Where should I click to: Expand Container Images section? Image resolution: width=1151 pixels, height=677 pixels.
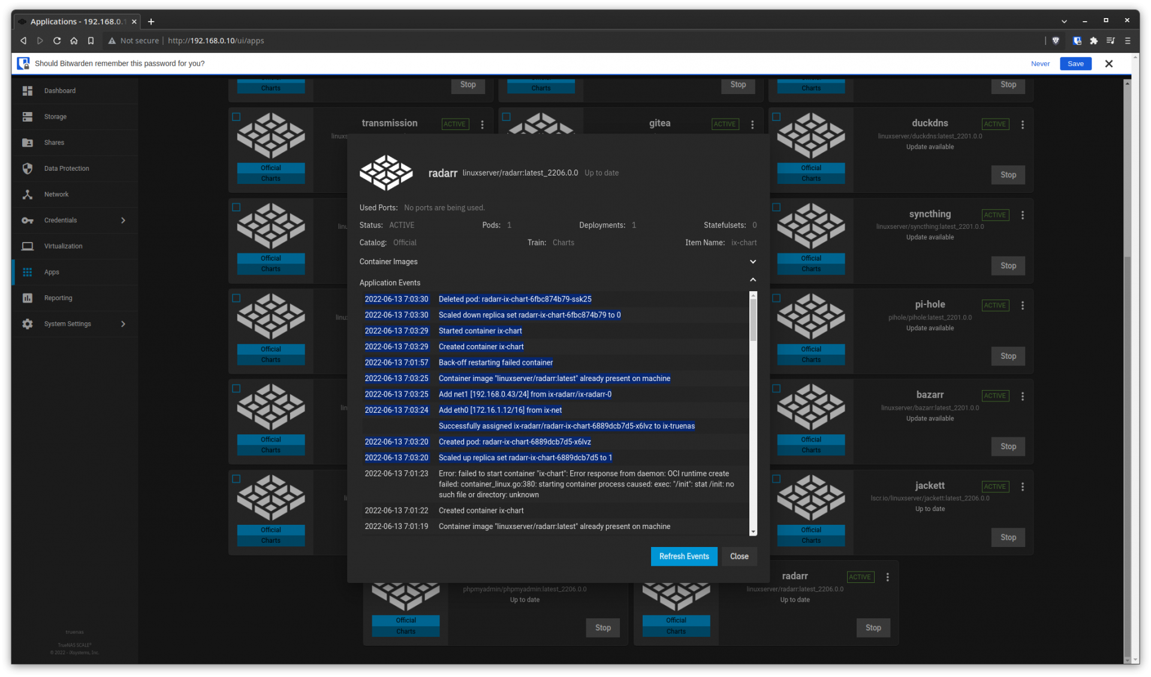(753, 262)
